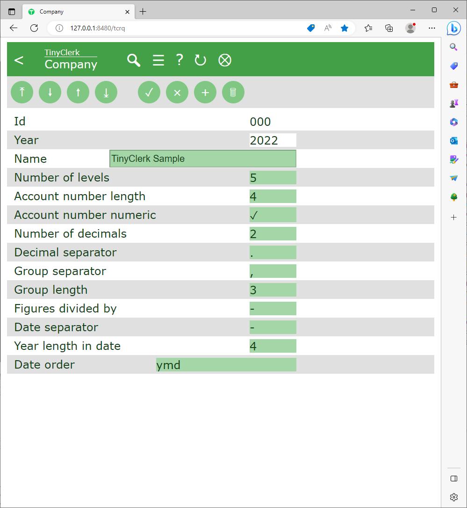Open the search magnifier in TinyClerk header
Image resolution: width=467 pixels, height=508 pixels.
(134, 60)
